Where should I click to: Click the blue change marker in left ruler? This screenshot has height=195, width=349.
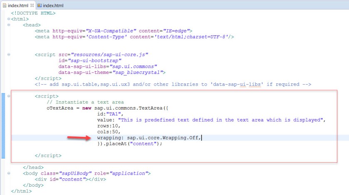click(x=3, y=126)
